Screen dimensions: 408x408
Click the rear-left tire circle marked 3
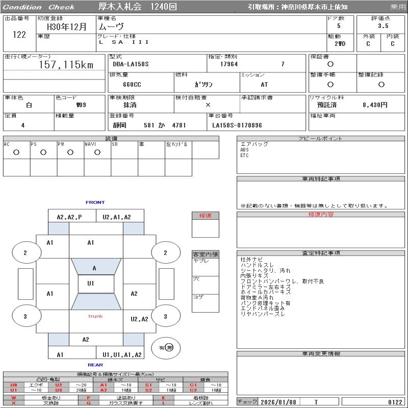click(x=27, y=316)
